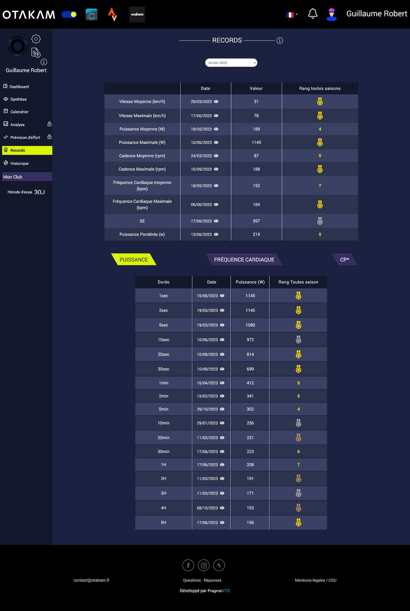Image resolution: width=410 pixels, height=611 pixels.
Task: Open the Facebook page from footer
Action: point(188,565)
